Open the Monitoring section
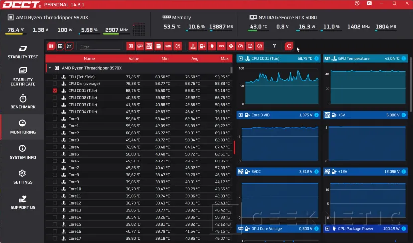The height and width of the screenshot is (243, 413). tap(23, 127)
